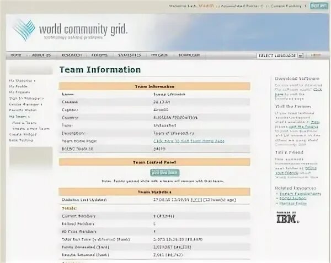Screen dimensions: 331x263
Task: Click the Current Members row label
Action: pyautogui.click(x=78, y=216)
